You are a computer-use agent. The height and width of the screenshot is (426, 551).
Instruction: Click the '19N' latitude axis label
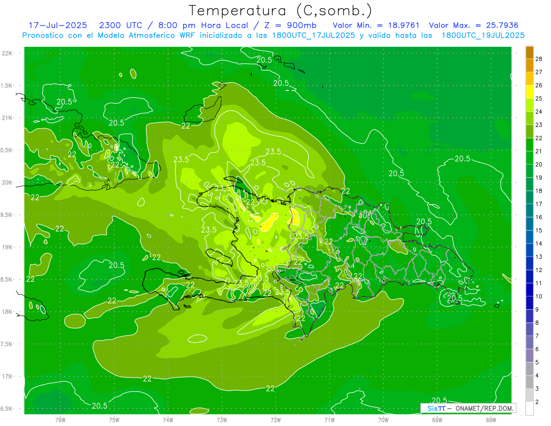(x=7, y=247)
